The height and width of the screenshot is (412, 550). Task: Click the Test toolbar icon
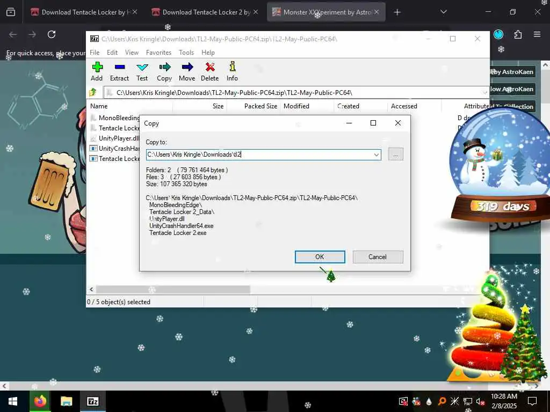(142, 71)
